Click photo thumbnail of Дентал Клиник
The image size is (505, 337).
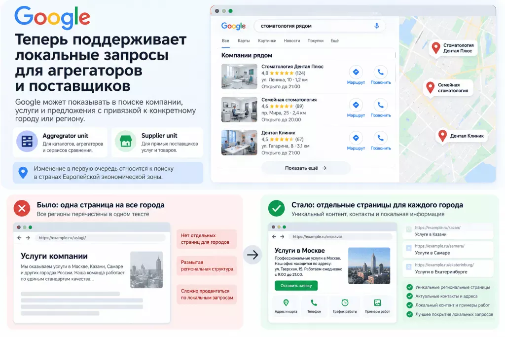click(239, 143)
